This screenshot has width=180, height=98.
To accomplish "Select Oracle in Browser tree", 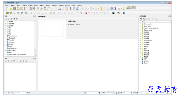I will tap(11, 44).
